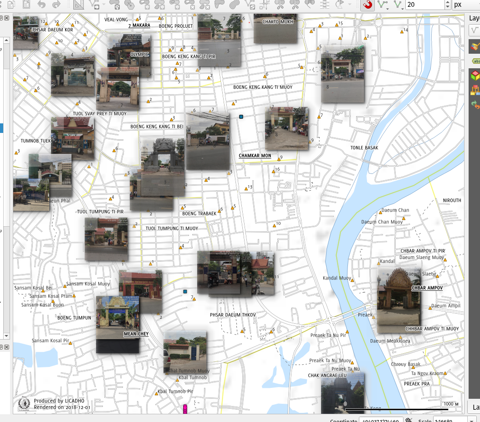Toggle snapping with the red magnet
This screenshot has width=480, height=422.
point(368,5)
